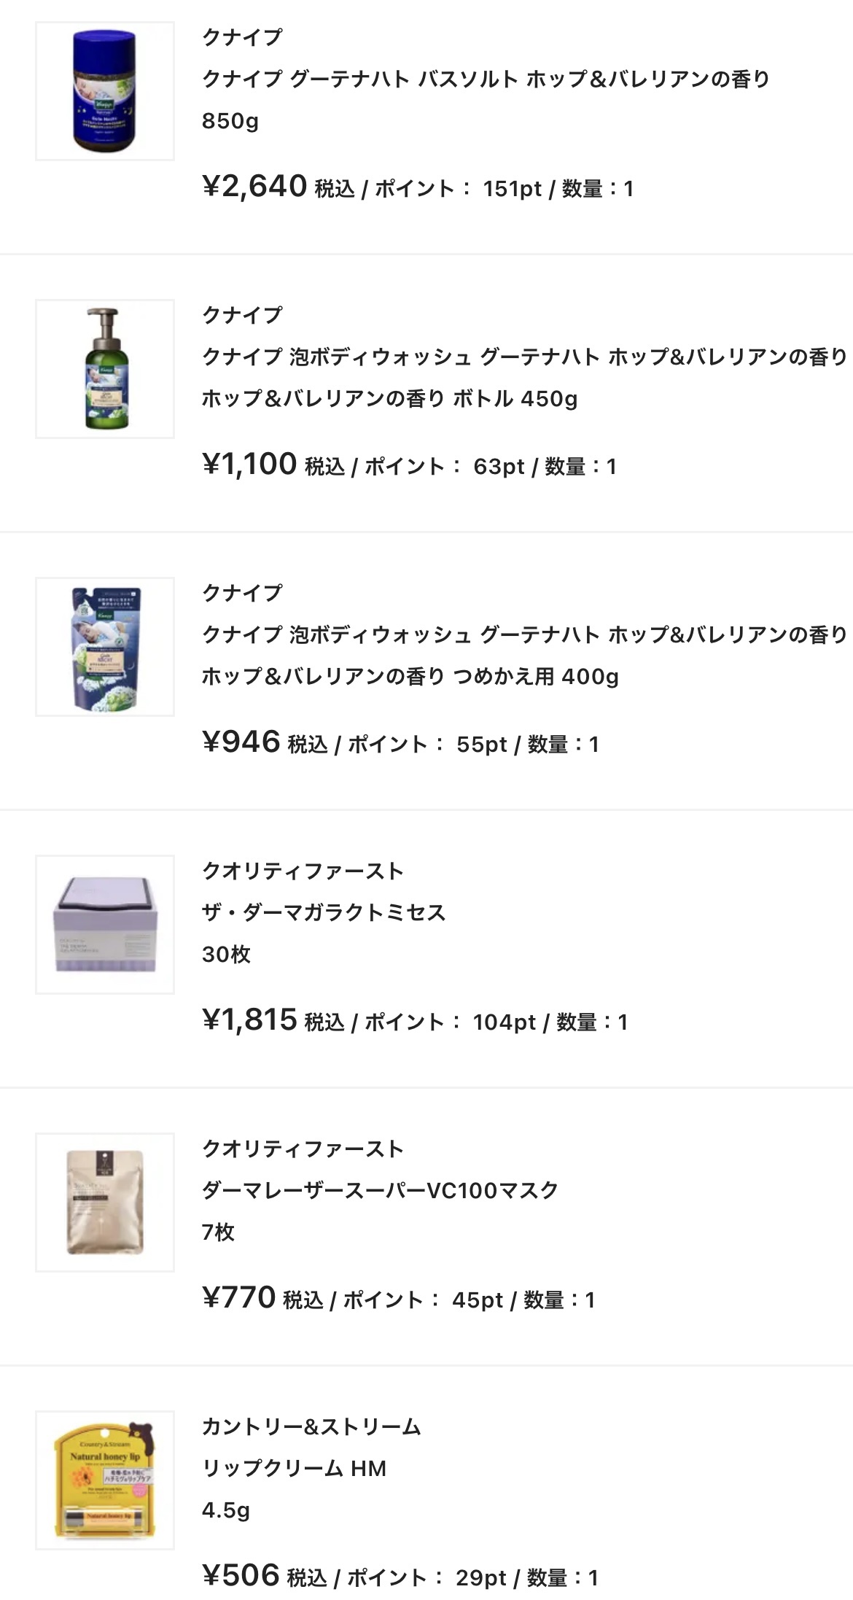The width and height of the screenshot is (853, 1600).
Task: Open クナイプ グーテナハト バスソルト product title
Action: click(486, 79)
